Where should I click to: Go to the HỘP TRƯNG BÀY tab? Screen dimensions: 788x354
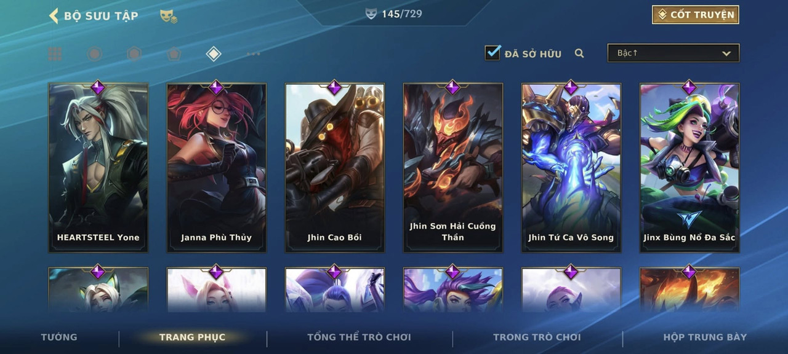705,337
